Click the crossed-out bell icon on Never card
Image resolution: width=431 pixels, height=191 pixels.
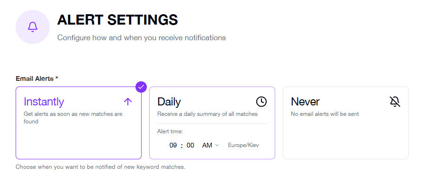point(395,101)
